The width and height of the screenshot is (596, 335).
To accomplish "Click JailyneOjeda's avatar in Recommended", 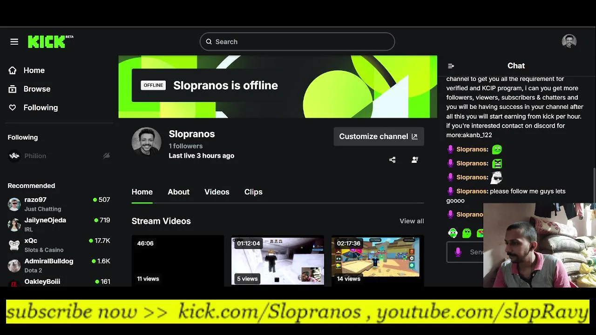I will coord(14,225).
